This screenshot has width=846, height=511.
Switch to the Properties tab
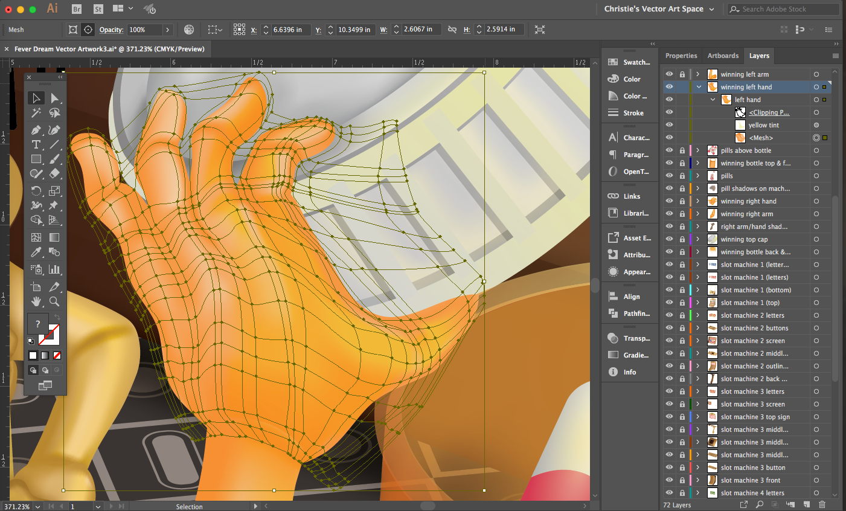point(681,56)
